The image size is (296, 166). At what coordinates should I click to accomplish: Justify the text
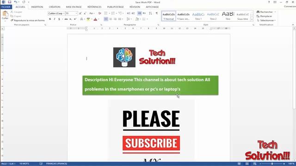120,19
